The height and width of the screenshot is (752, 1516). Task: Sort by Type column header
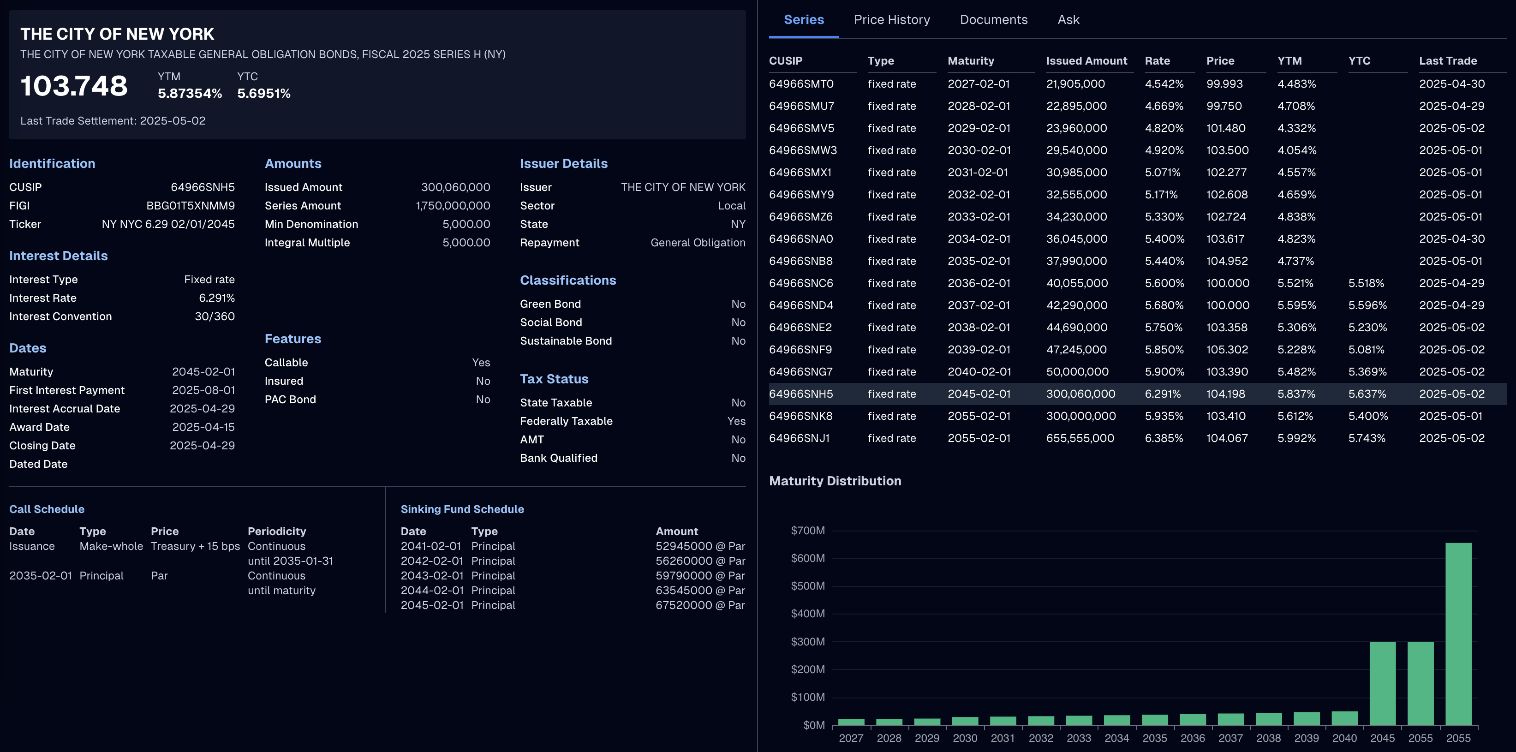pos(880,60)
